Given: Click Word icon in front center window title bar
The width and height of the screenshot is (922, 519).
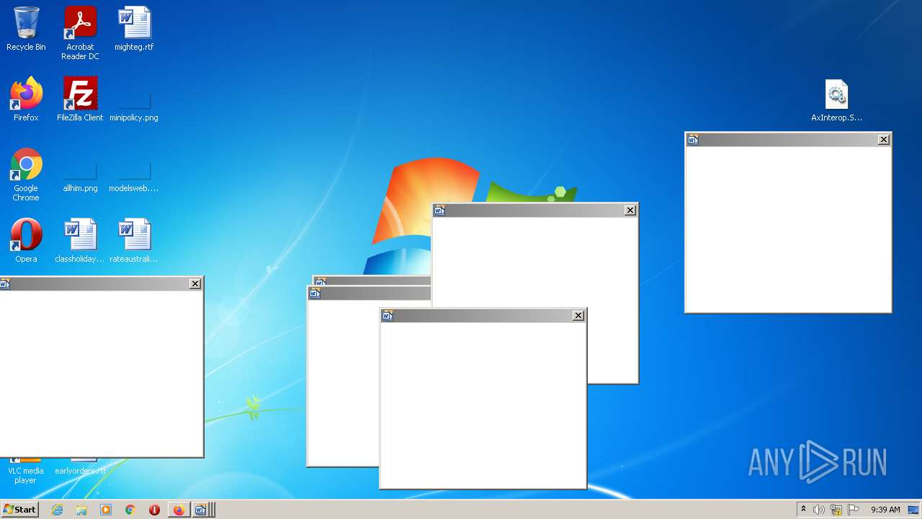Looking at the screenshot, I should [388, 316].
